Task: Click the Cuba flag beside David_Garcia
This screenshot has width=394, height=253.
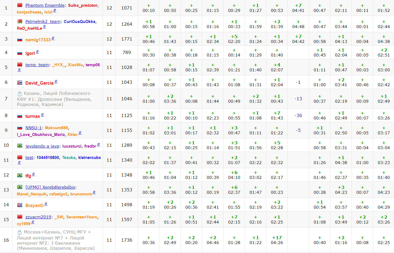Action: click(x=20, y=83)
